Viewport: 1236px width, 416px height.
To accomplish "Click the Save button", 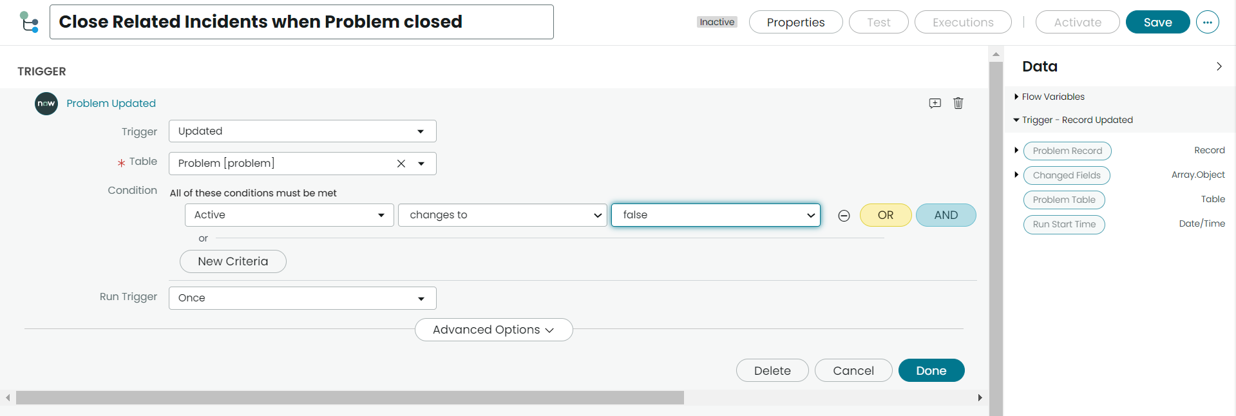I will click(x=1157, y=22).
